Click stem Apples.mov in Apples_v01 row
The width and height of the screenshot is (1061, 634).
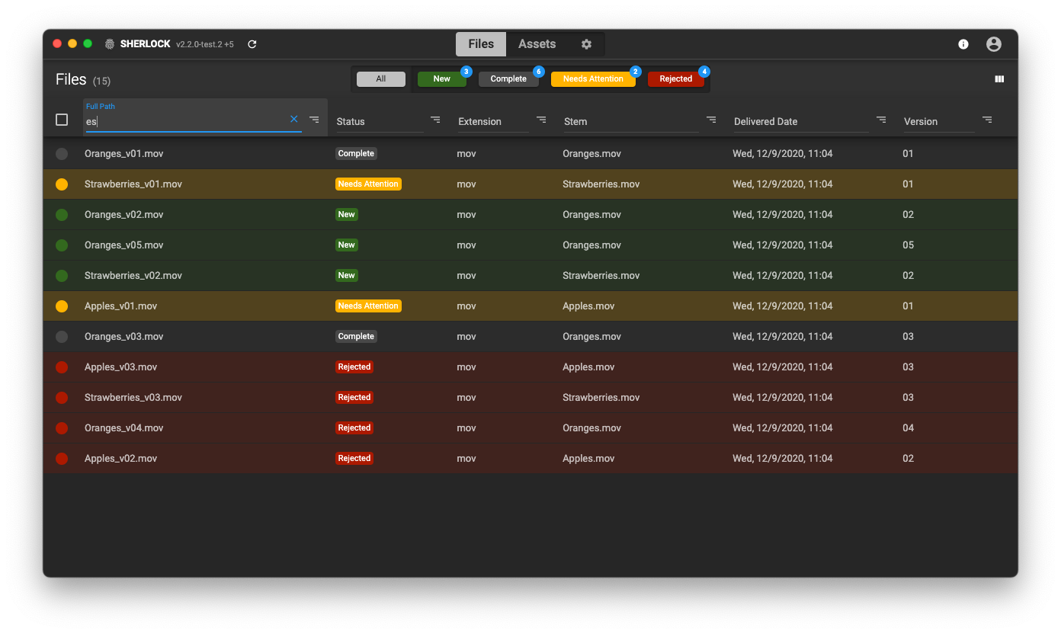click(x=588, y=306)
